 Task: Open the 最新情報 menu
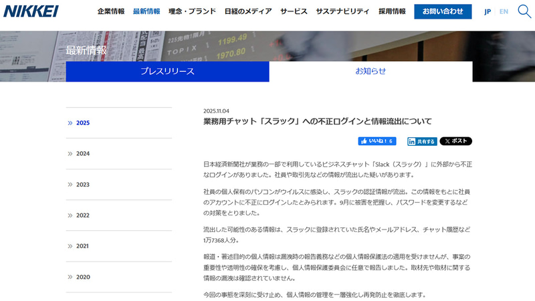[x=146, y=11]
